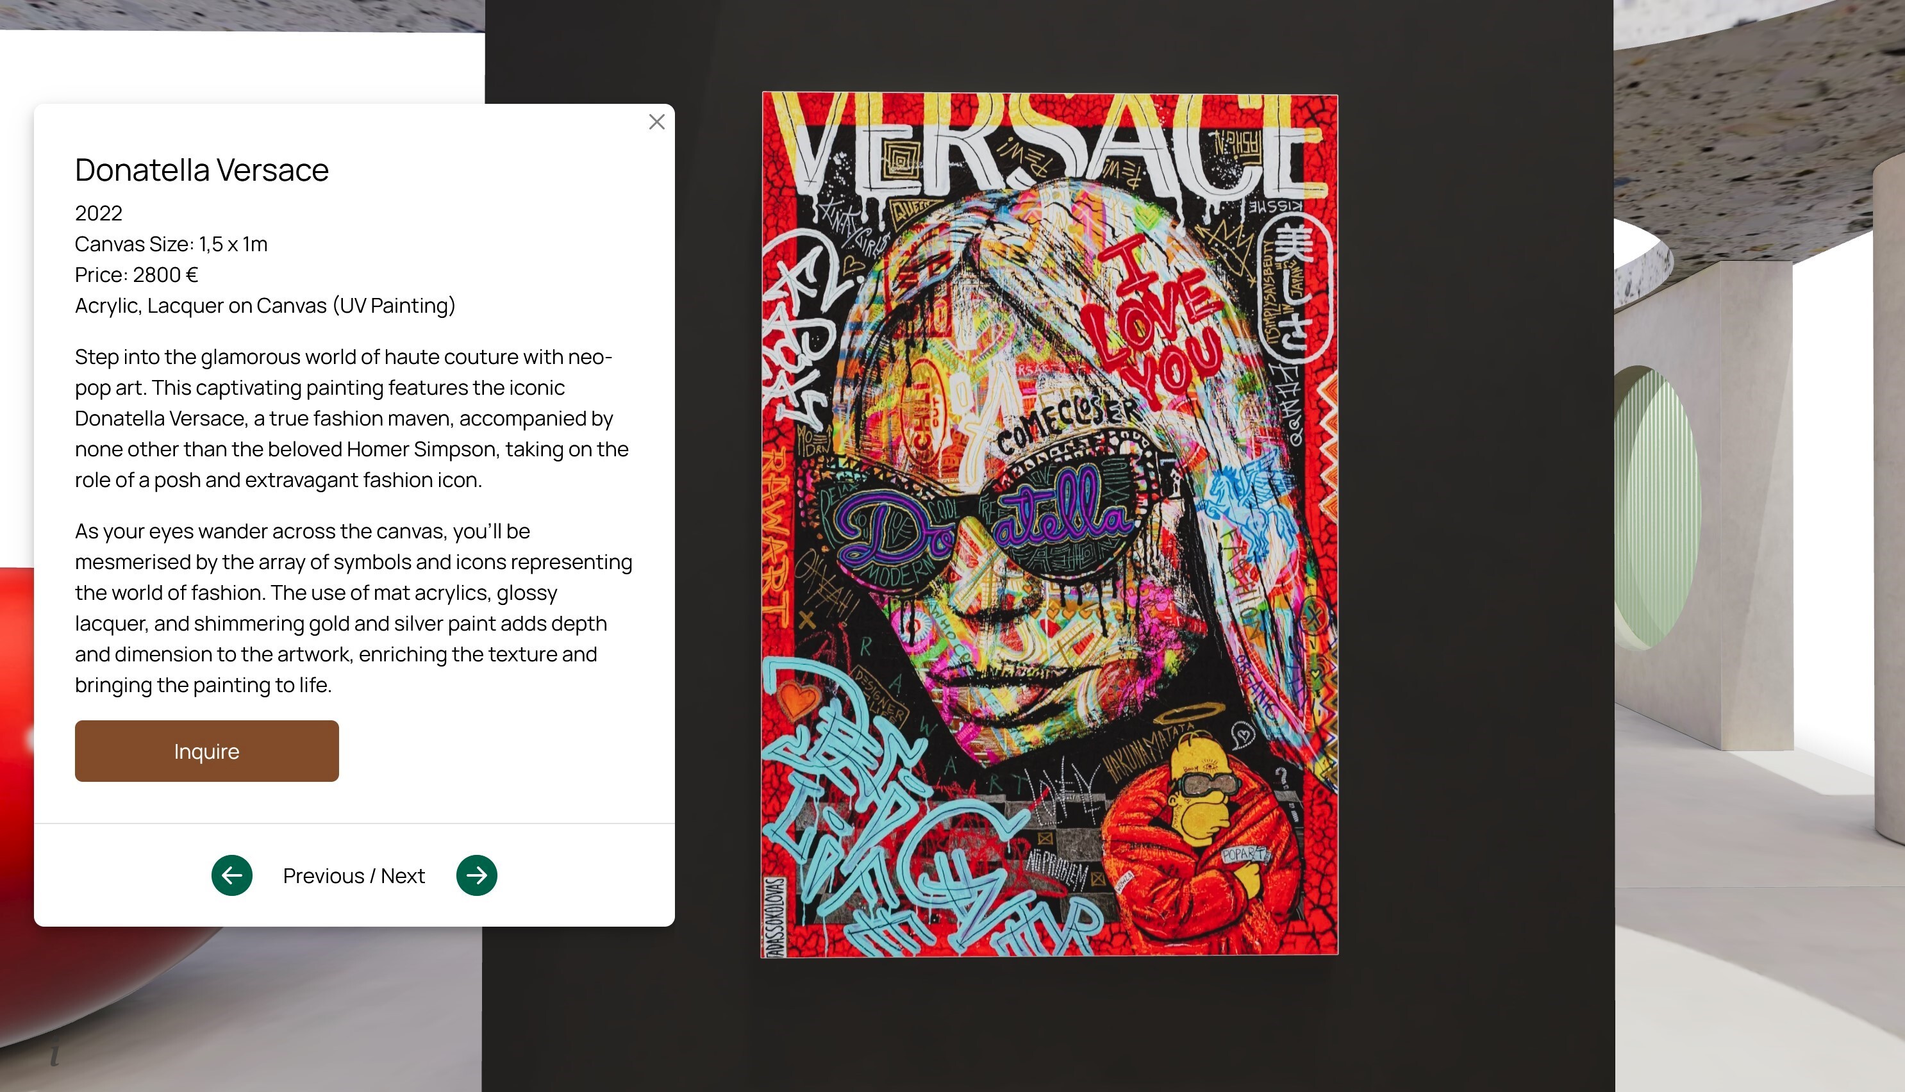The height and width of the screenshot is (1092, 1905).
Task: Go to the previous artwork arrow
Action: point(232,875)
